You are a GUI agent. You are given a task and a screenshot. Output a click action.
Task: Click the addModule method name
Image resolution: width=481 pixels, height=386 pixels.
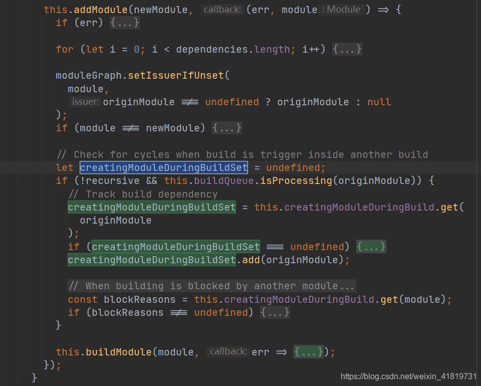coord(101,10)
